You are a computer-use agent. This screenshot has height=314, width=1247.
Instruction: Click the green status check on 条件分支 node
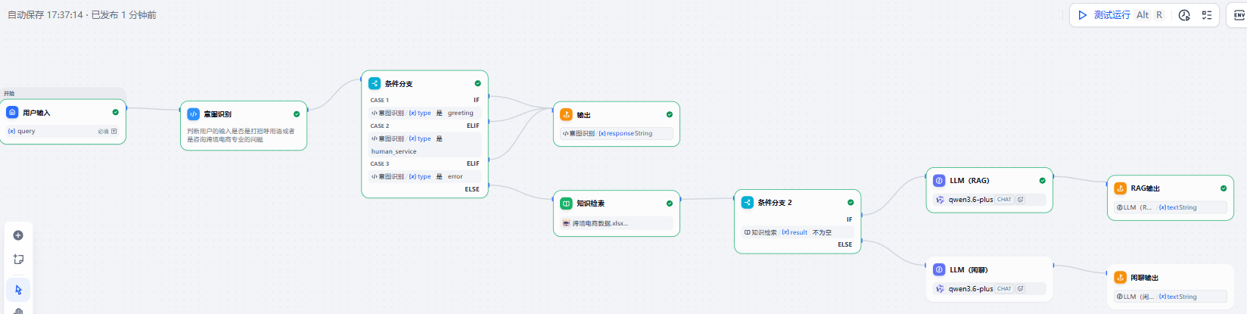pos(477,83)
